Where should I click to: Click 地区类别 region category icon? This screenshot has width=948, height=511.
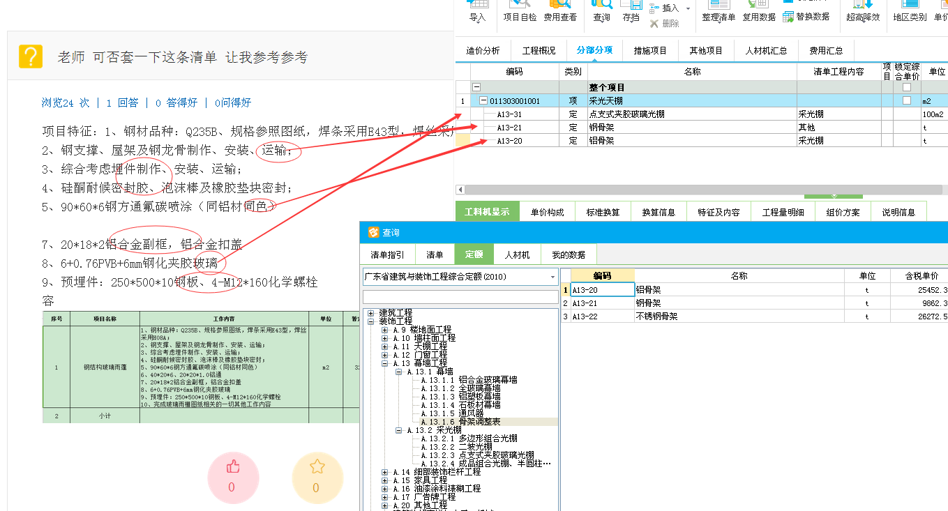[x=910, y=12]
